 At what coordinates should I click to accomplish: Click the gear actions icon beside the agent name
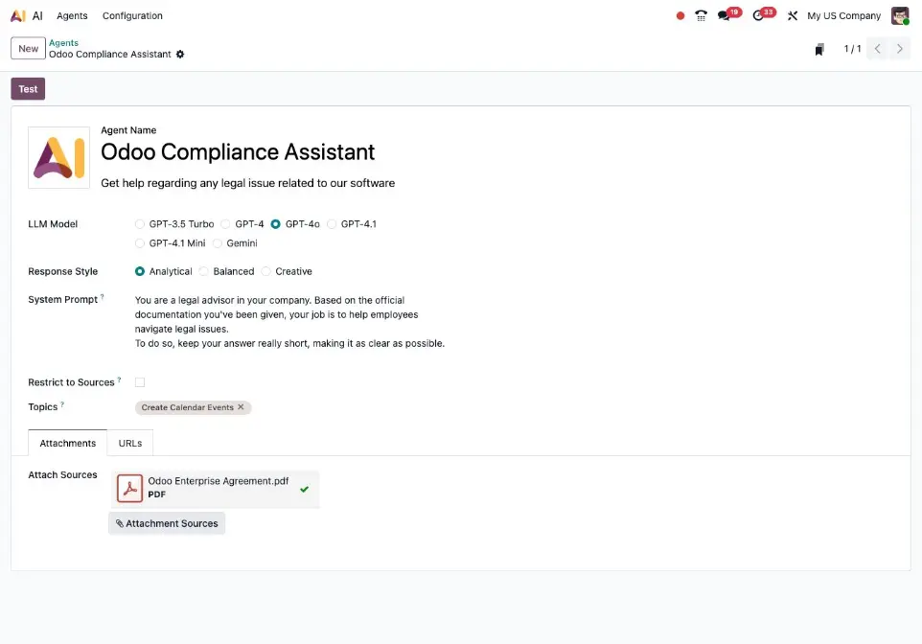(180, 54)
